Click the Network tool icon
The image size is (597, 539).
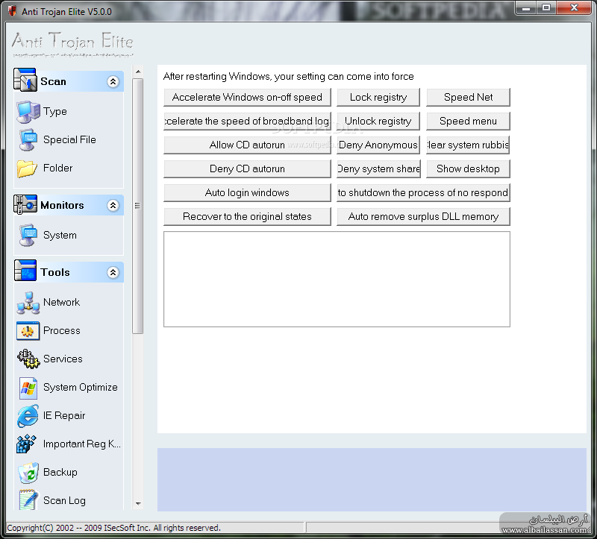coord(28,303)
